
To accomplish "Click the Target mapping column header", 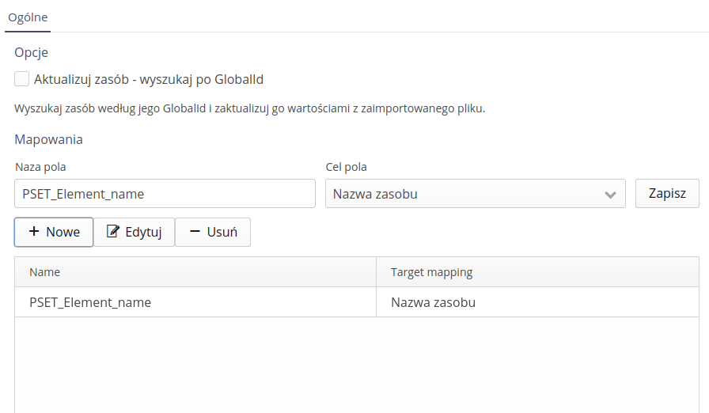I will pyautogui.click(x=431, y=272).
